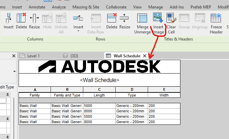Click the Freeze Header icon
The image size is (229, 139).
[x=216, y=18]
